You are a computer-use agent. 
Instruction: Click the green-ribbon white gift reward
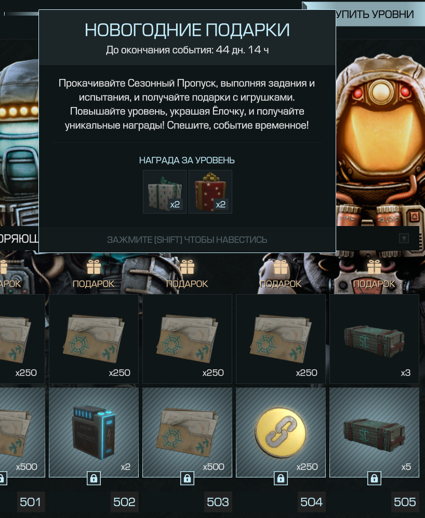pyautogui.click(x=165, y=192)
